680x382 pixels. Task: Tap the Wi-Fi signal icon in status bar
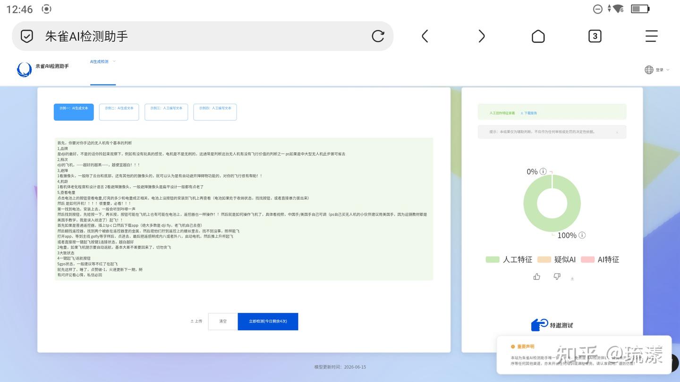tap(617, 8)
